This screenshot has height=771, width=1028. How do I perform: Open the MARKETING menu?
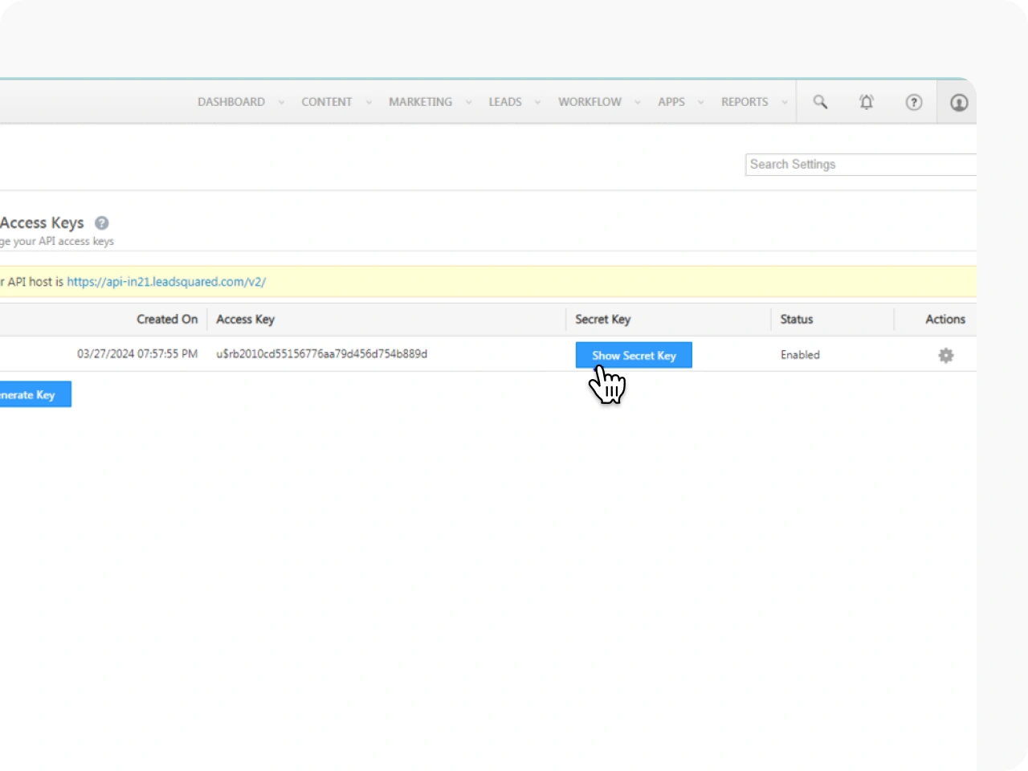pyautogui.click(x=420, y=102)
